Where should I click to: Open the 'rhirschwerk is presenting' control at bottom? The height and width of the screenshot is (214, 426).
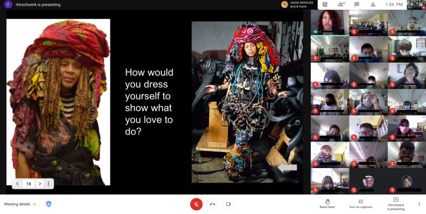(395, 204)
